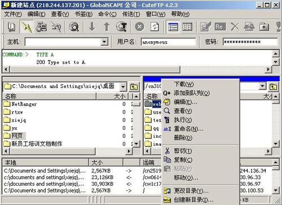Expand the local path dropdown
This screenshot has width=282, height=205.
[123, 87]
